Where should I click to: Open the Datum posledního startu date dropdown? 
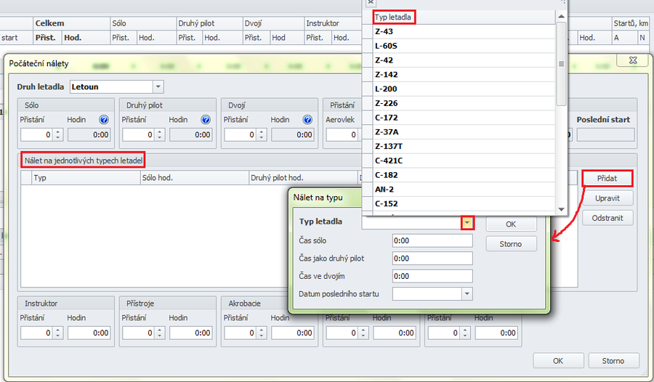pyautogui.click(x=467, y=294)
